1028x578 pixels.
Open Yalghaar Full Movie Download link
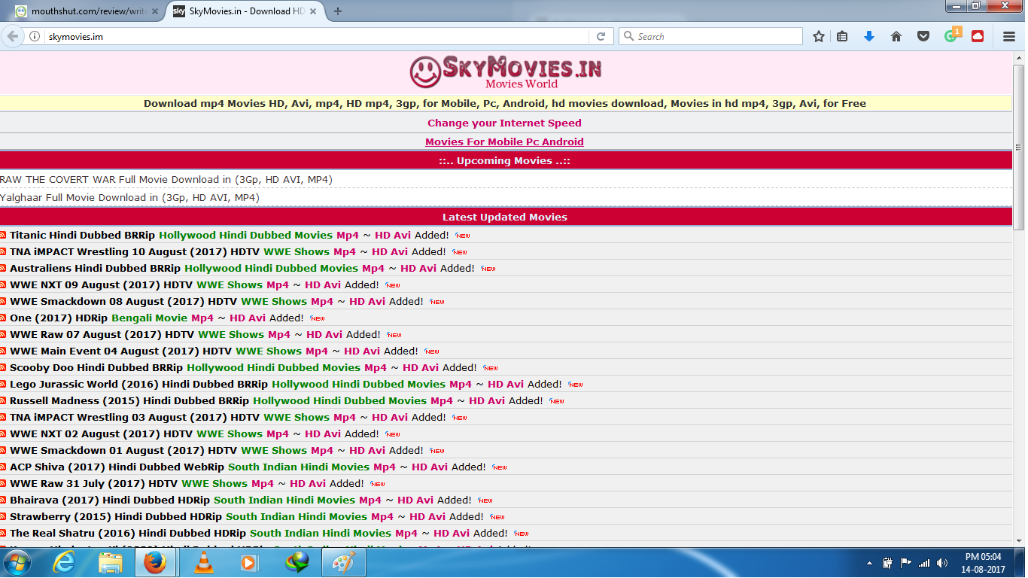[x=129, y=197]
